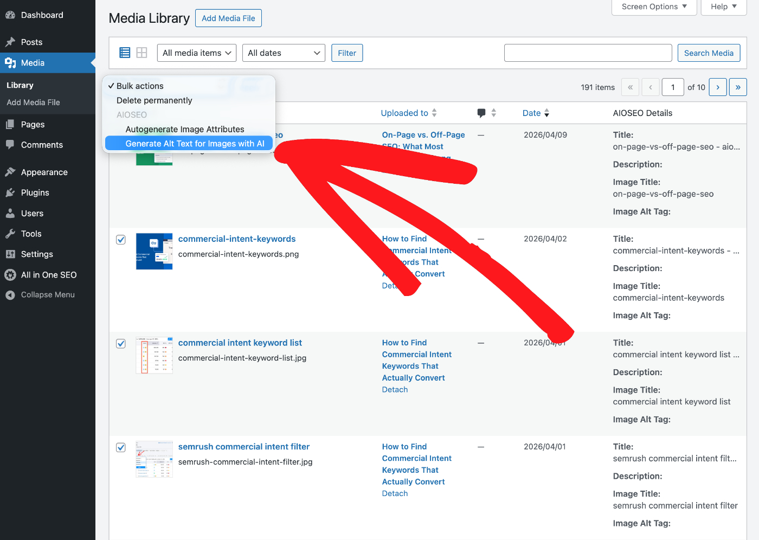Focus the media search text field
The width and height of the screenshot is (759, 540).
[x=588, y=53]
